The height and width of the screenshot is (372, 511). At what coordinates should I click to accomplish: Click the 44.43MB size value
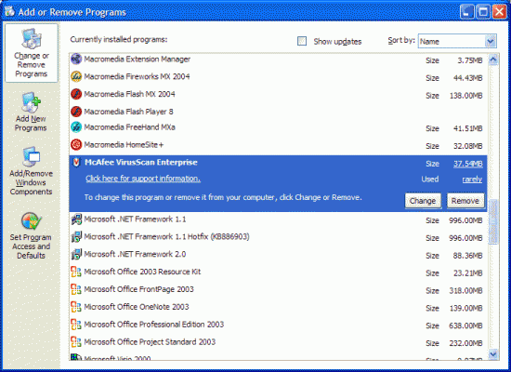click(467, 78)
